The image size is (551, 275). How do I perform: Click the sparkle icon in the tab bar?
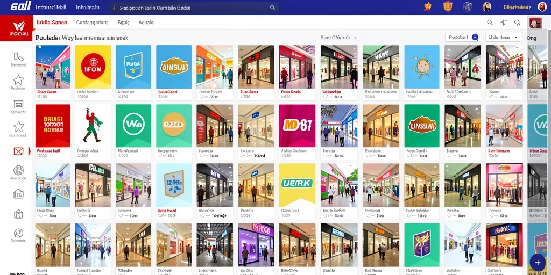(504, 23)
